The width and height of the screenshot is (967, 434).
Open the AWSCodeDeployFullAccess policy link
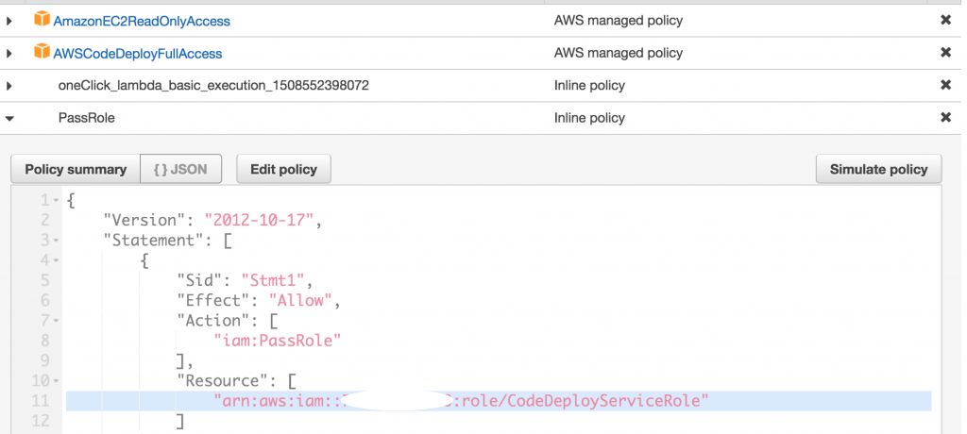[138, 54]
